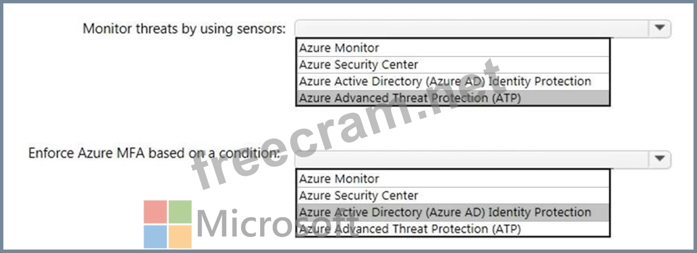Open the Monitor threats dropdown arrow

660,28
